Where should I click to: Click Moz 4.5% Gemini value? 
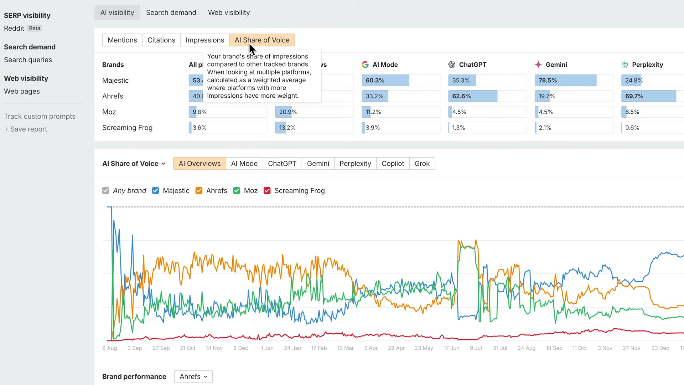click(546, 112)
